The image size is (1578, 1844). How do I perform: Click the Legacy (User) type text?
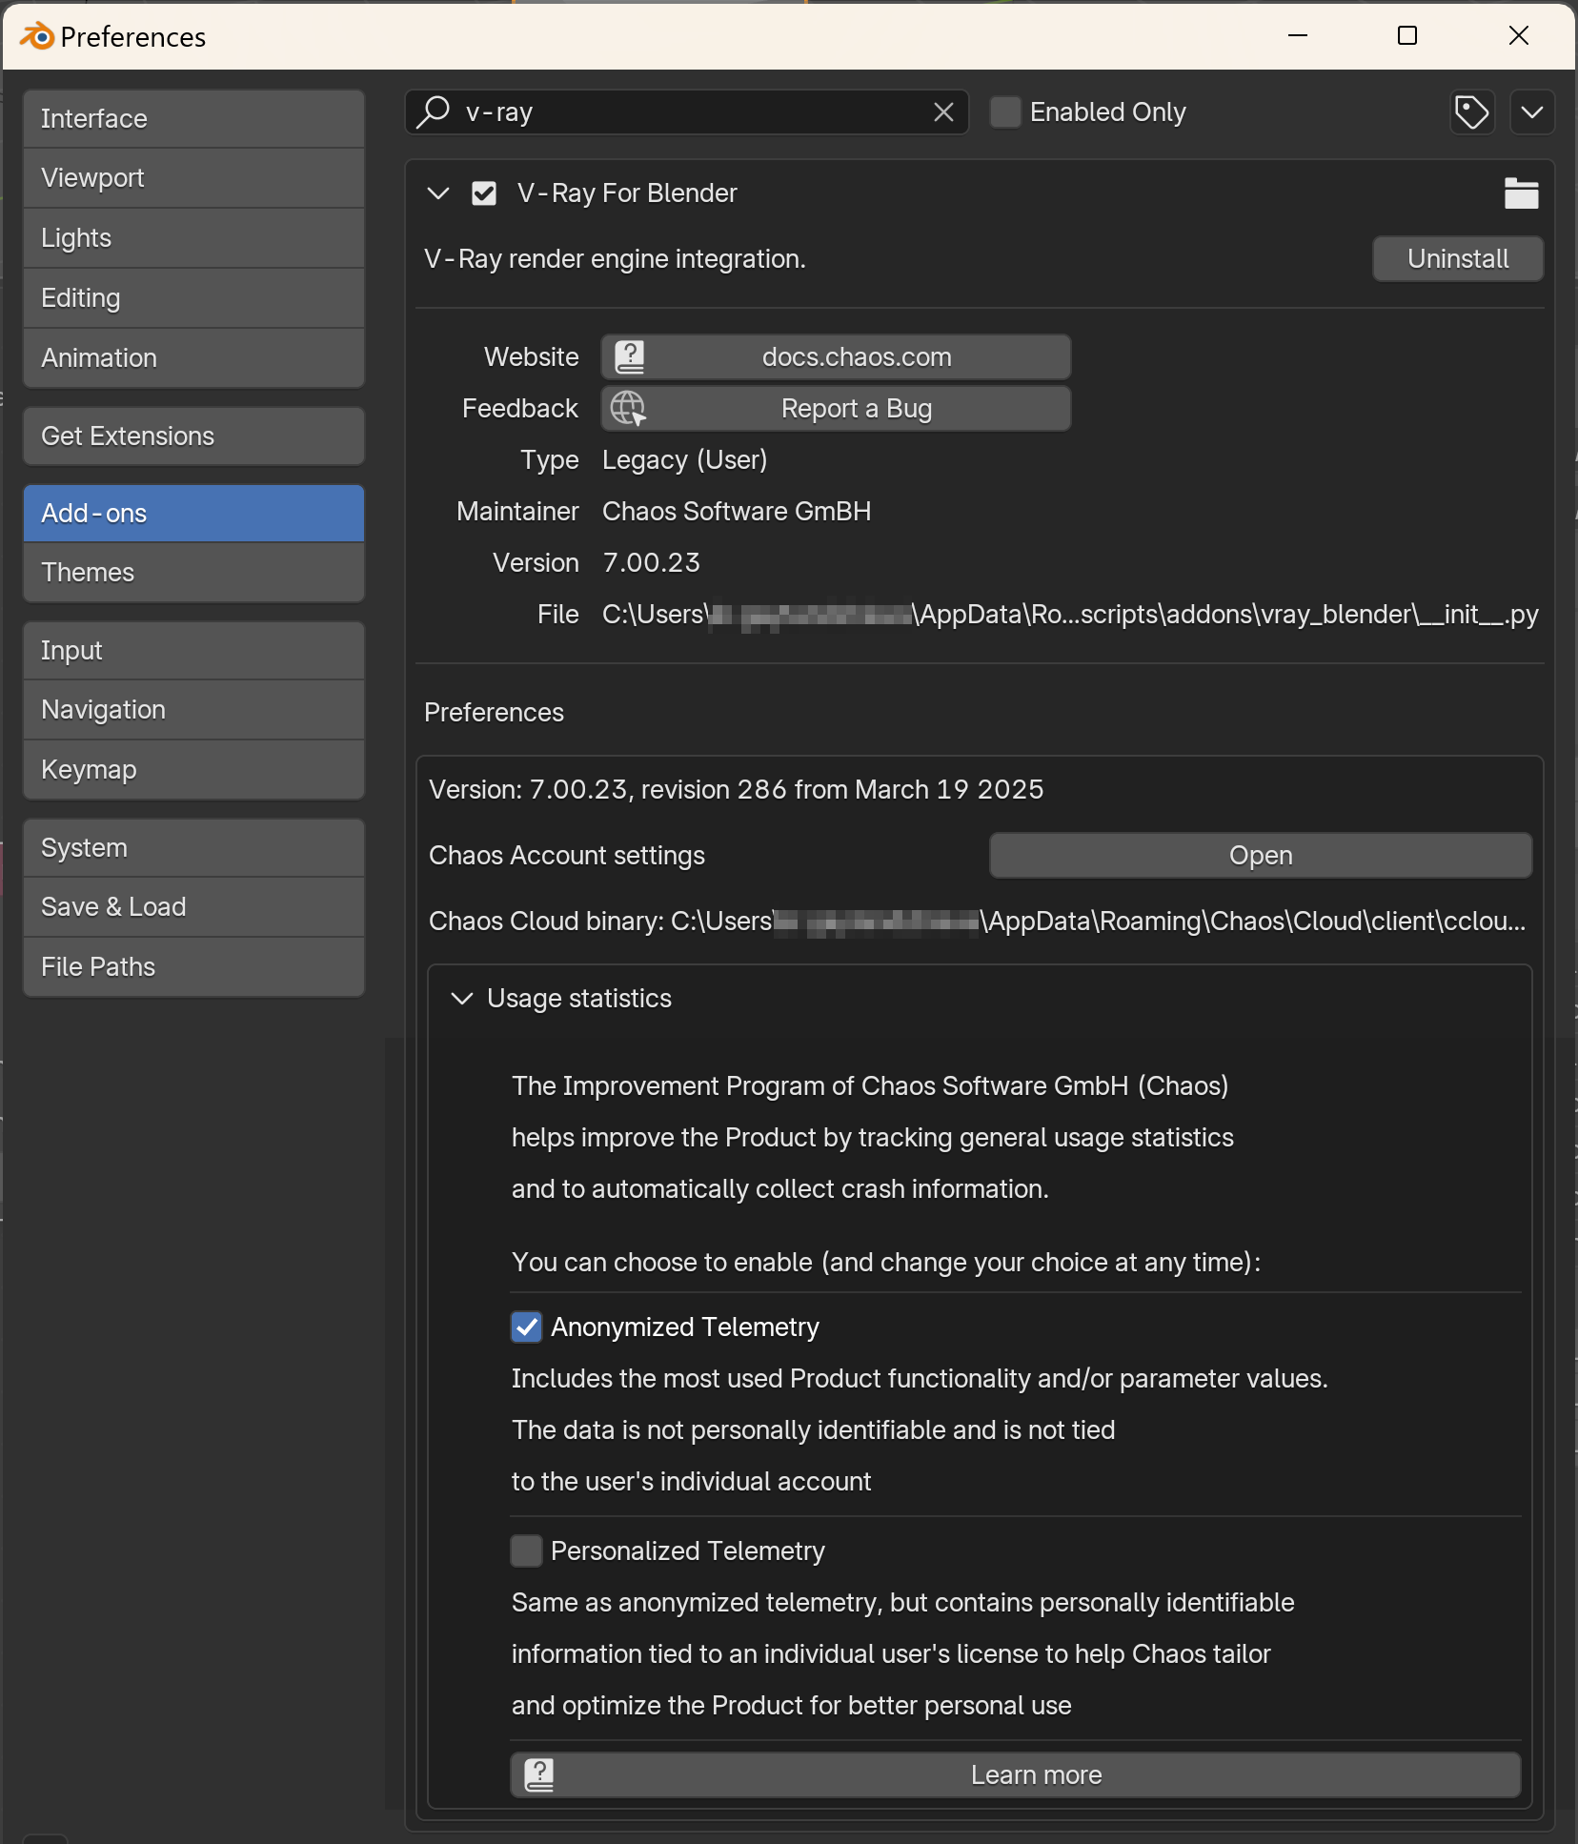[x=684, y=460]
